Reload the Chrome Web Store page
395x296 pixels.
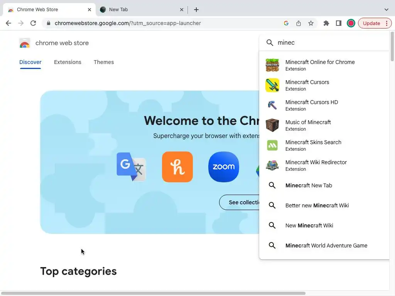click(x=33, y=23)
